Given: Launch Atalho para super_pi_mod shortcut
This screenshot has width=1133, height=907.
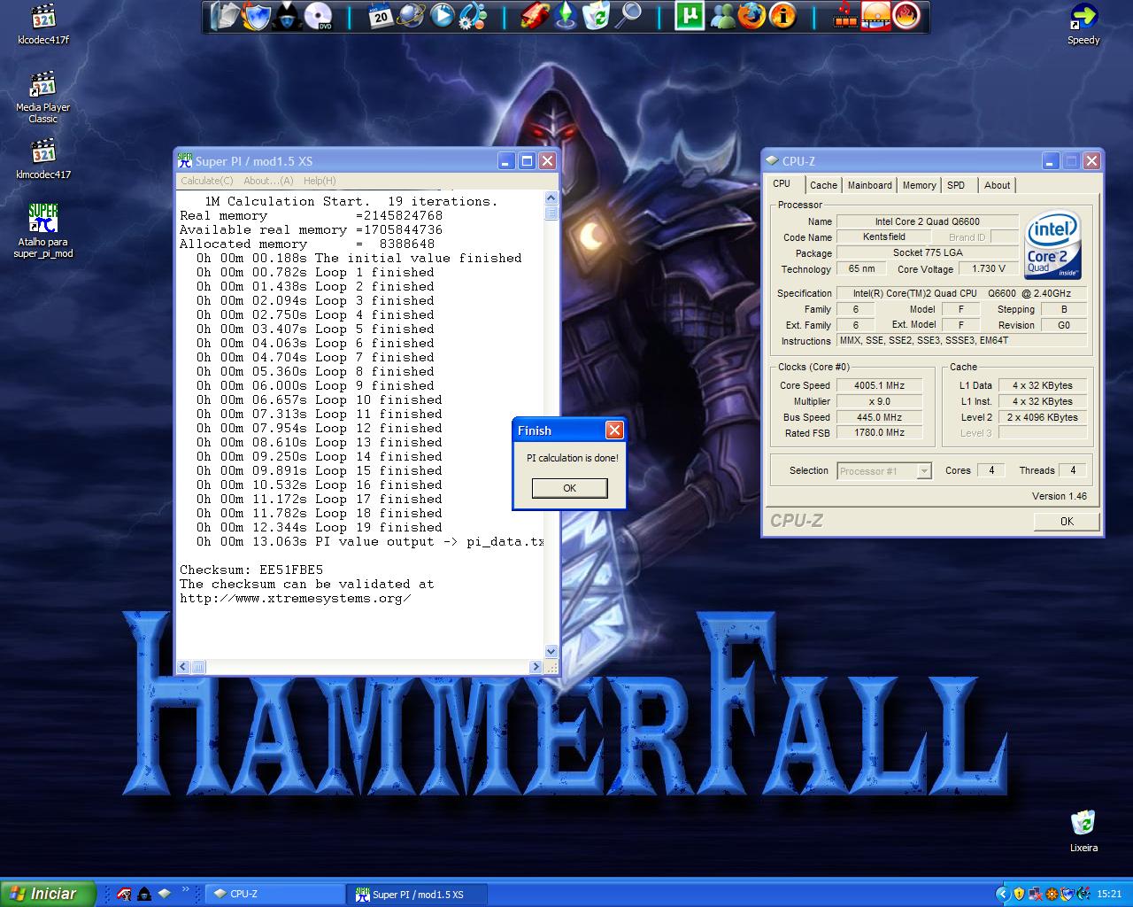Looking at the screenshot, I should [x=42, y=230].
